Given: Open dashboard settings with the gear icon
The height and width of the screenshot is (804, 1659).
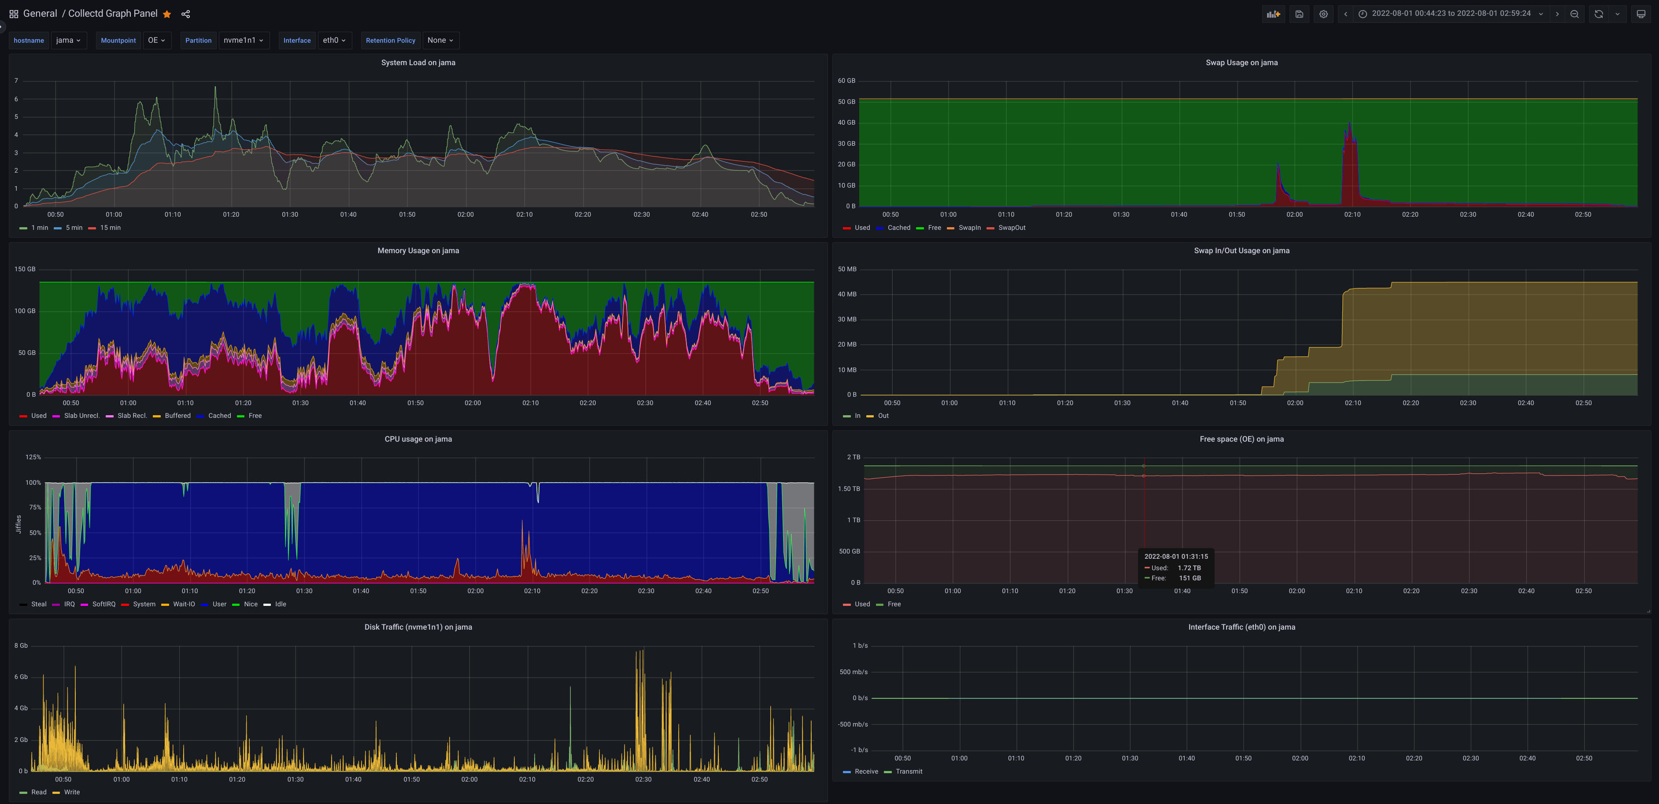Looking at the screenshot, I should point(1323,14).
